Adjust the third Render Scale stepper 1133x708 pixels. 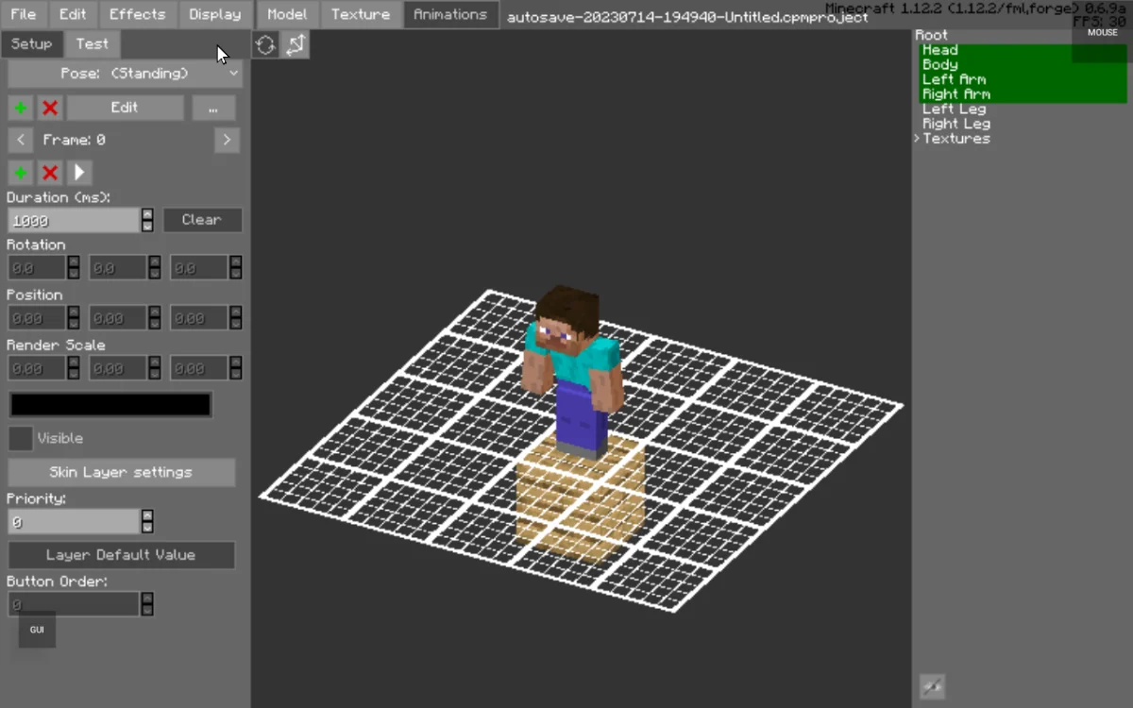click(x=236, y=368)
